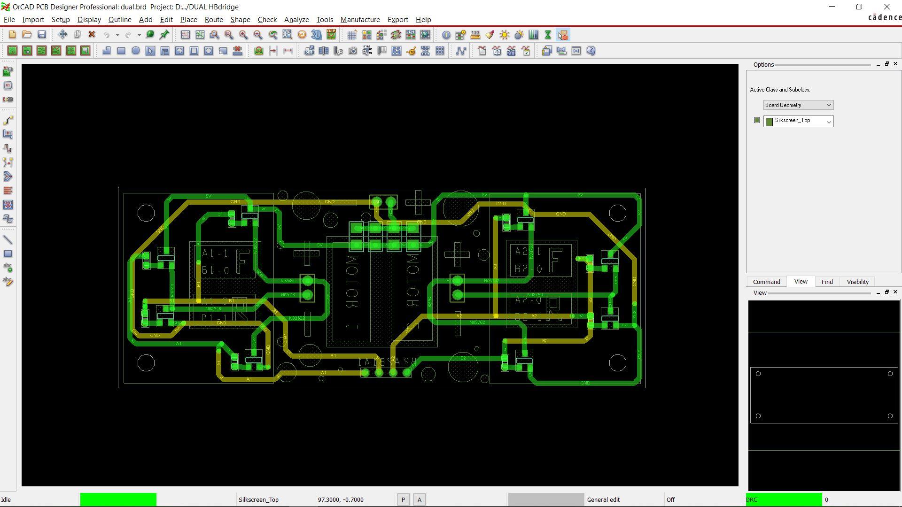Click the Show Measure ruler icon
This screenshot has height=507, width=902.
475,35
